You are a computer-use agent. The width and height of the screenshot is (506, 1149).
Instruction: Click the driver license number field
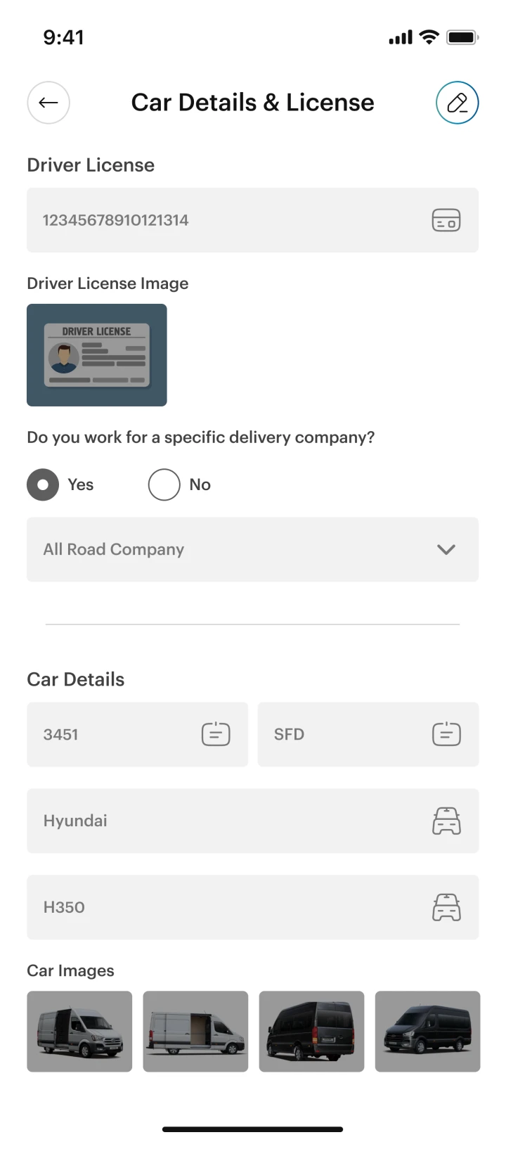point(225,220)
